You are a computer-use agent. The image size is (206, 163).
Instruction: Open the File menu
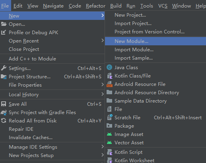[5, 6]
